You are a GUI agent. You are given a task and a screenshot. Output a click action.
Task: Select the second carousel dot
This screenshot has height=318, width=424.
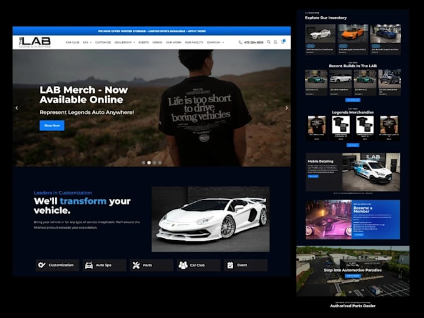[x=149, y=163]
